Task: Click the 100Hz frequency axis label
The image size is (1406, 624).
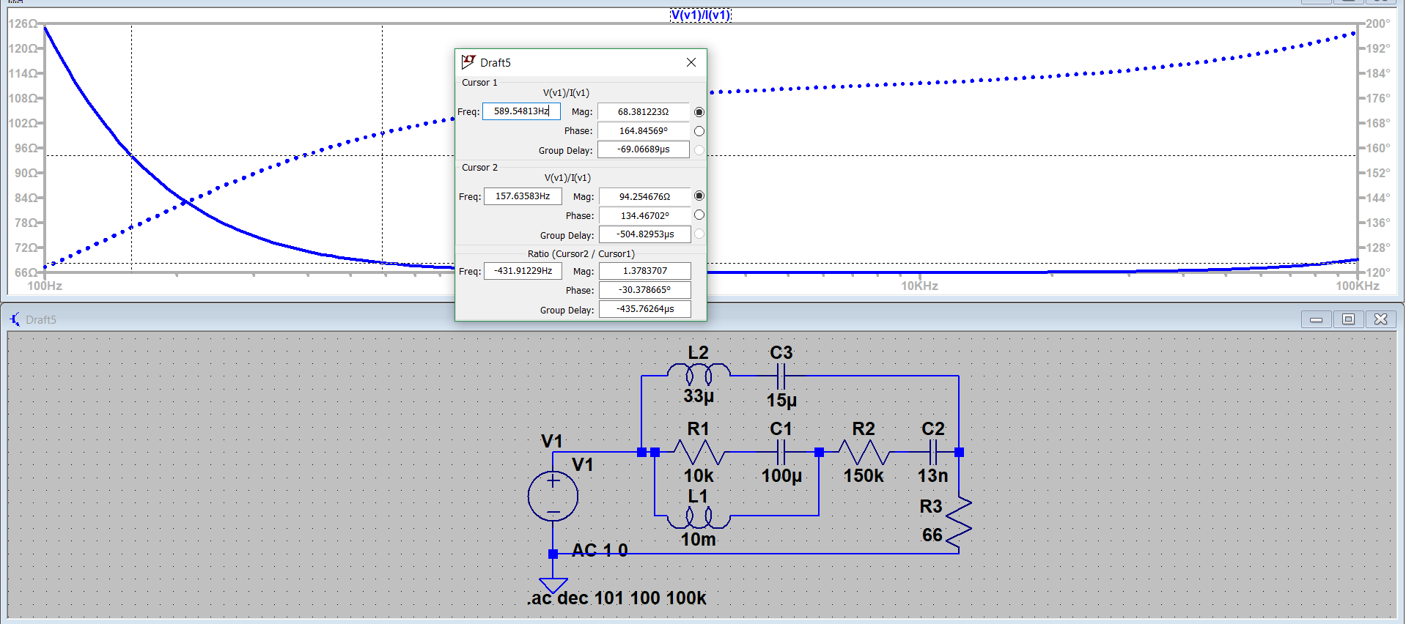Action: point(45,286)
